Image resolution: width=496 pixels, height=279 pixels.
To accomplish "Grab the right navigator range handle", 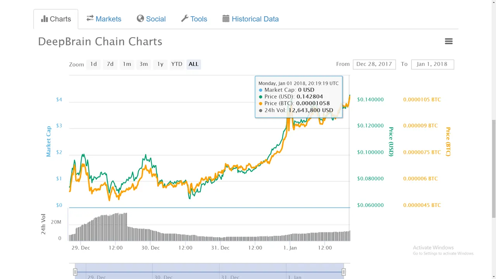I will (344, 272).
